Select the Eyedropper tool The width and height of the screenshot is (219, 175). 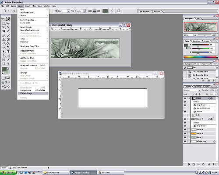[x=8, y=60]
